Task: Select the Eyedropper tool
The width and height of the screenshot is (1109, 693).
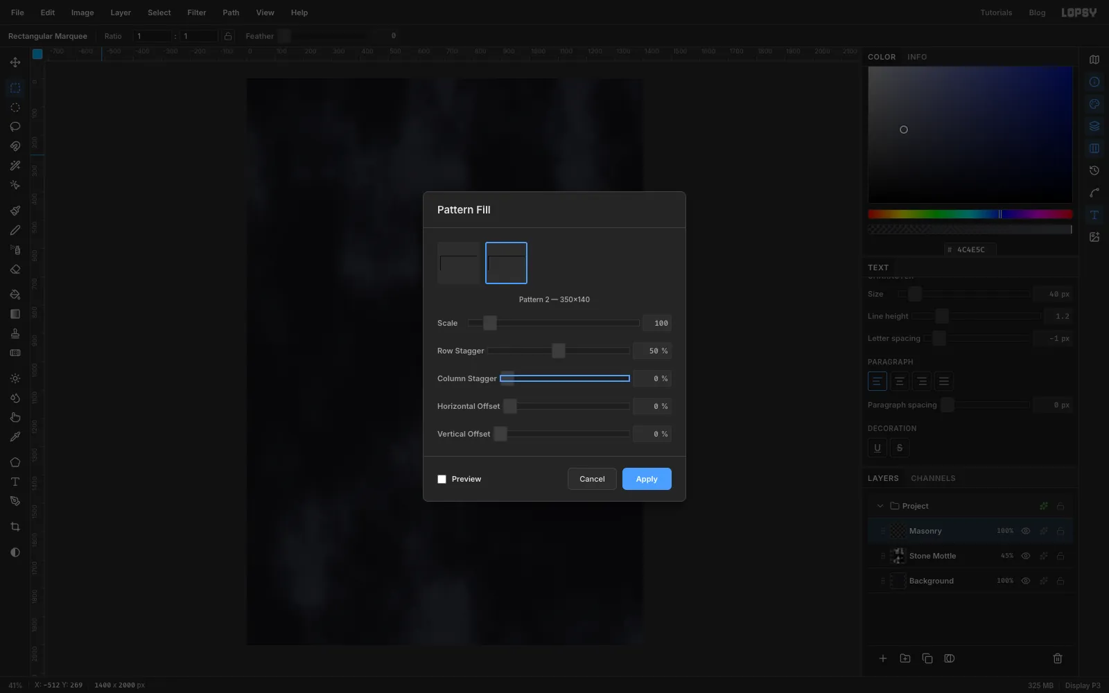Action: pos(15,437)
